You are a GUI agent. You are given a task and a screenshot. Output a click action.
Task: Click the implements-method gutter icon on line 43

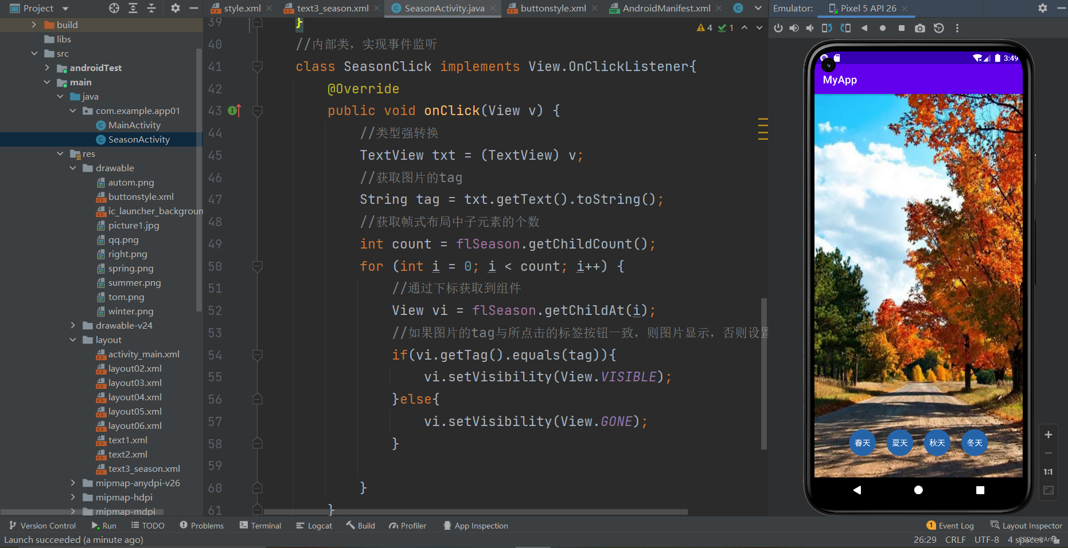coord(234,111)
